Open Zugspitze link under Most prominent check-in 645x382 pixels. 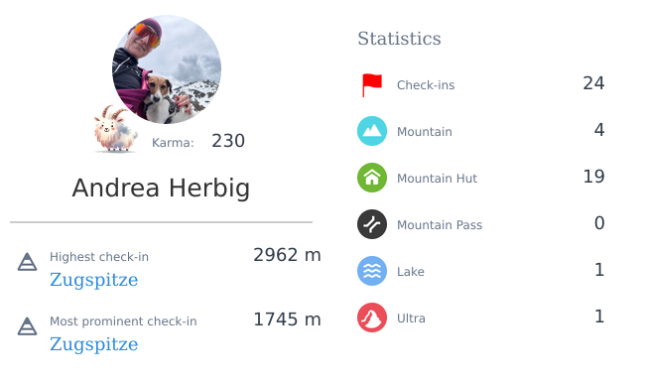point(94,344)
